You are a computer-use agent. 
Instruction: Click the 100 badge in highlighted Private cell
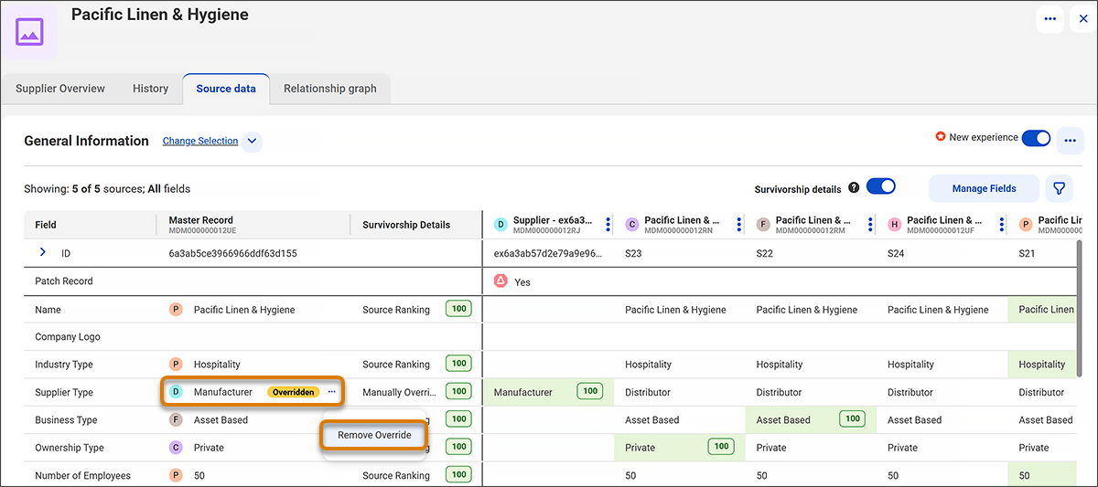(x=721, y=447)
